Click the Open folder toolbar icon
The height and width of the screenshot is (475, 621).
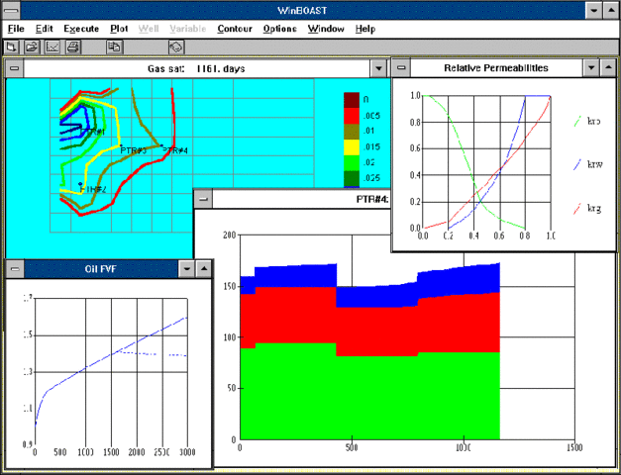point(32,47)
